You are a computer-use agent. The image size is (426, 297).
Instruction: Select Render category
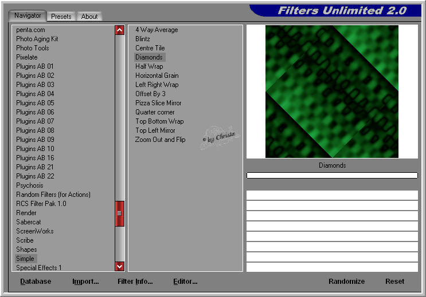pos(26,213)
